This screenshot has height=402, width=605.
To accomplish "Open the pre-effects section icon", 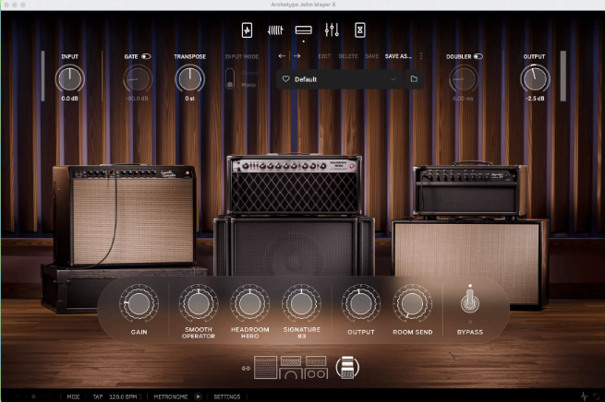I will click(274, 30).
